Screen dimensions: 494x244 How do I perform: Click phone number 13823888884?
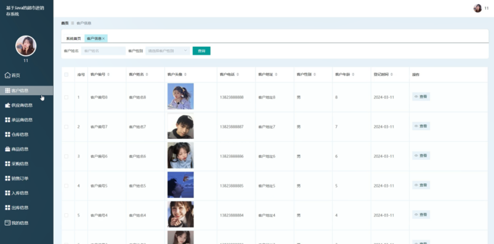(x=232, y=215)
